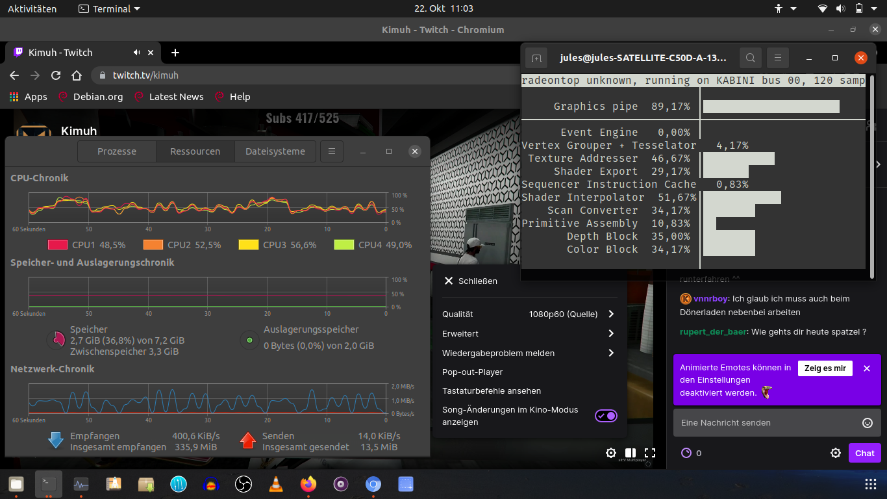Open VLC media player from dock

point(276,484)
